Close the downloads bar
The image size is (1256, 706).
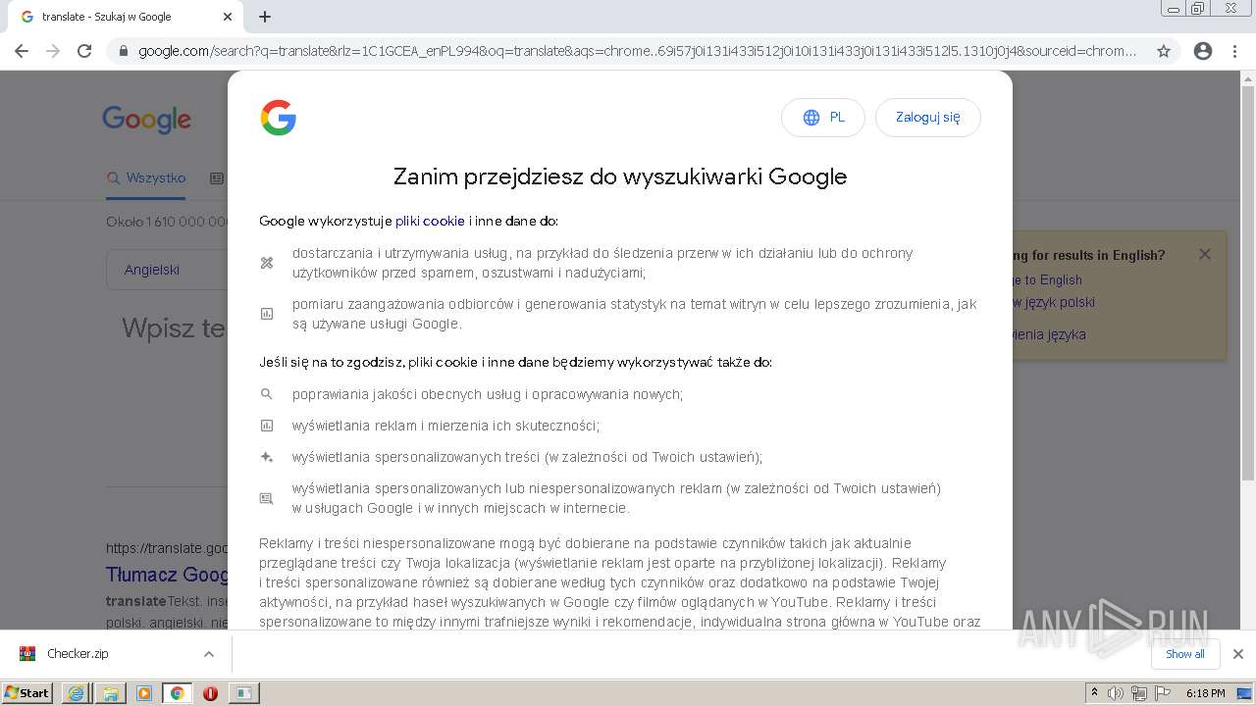1238,654
